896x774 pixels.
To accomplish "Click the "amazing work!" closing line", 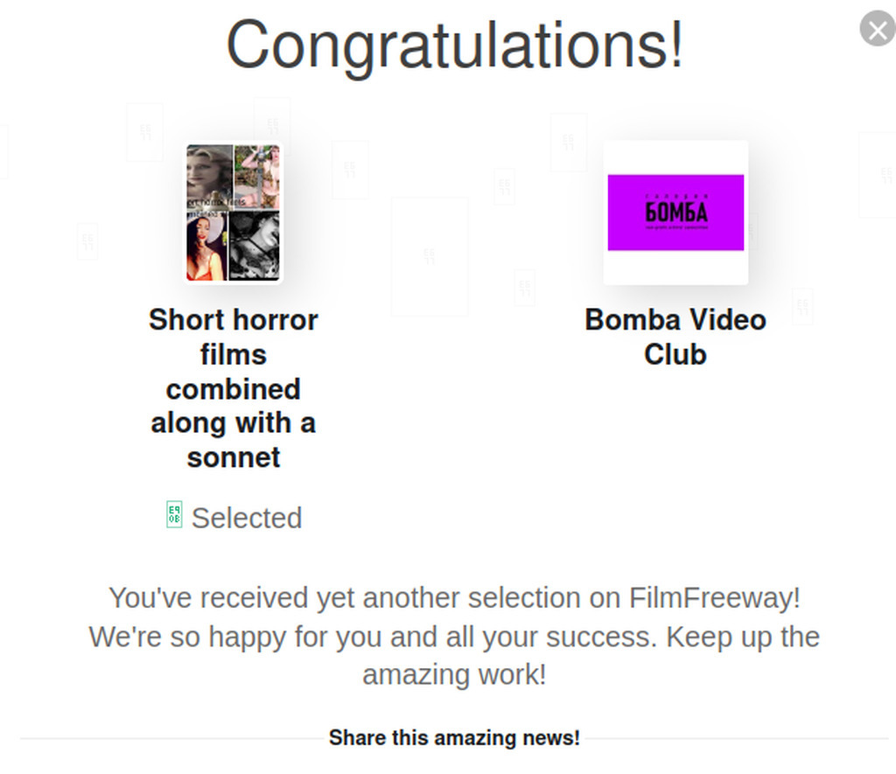I will click(454, 674).
